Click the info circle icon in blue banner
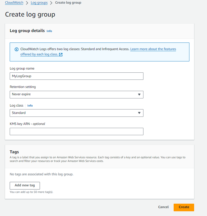This screenshot has width=207, height=216. [17, 49]
